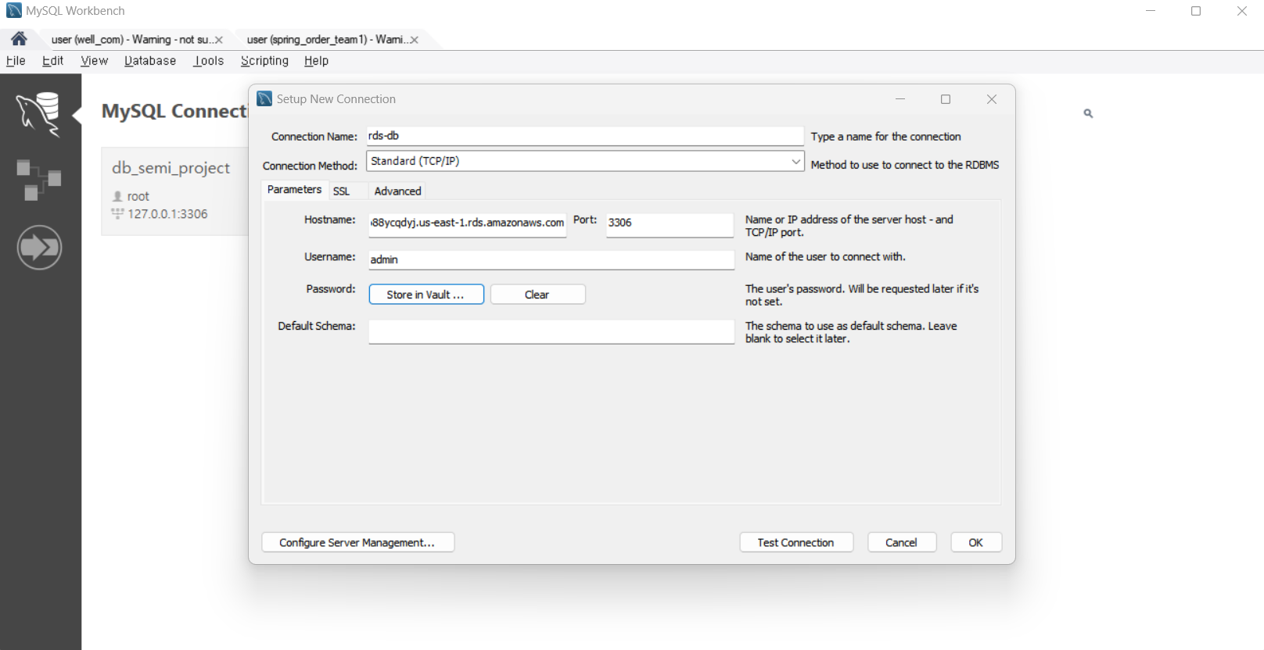Focus the Default Schema field
This screenshot has width=1264, height=650.
(x=551, y=331)
